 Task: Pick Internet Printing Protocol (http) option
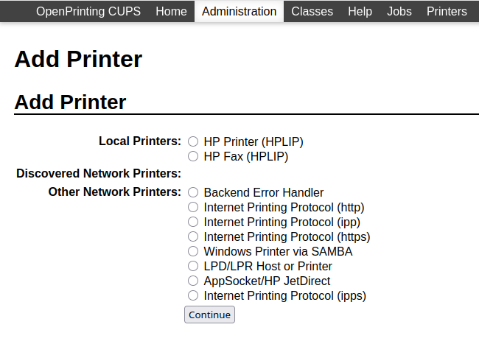(193, 208)
